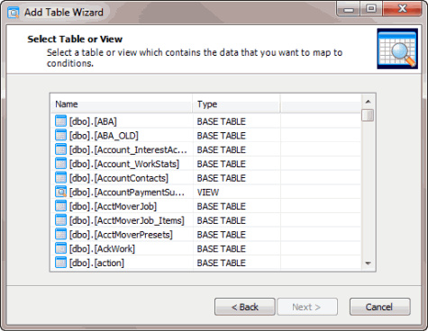The width and height of the screenshot is (428, 331).
Task: Click the icon for [dbo].[Account_InterestAc...] row
Action: 60,149
